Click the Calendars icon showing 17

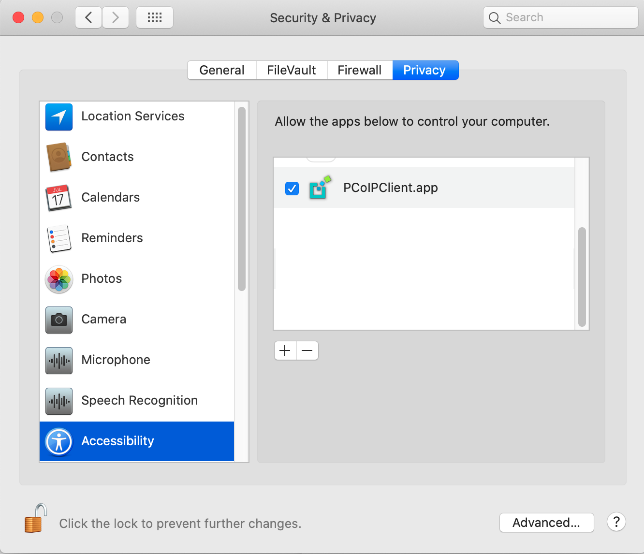pos(59,198)
